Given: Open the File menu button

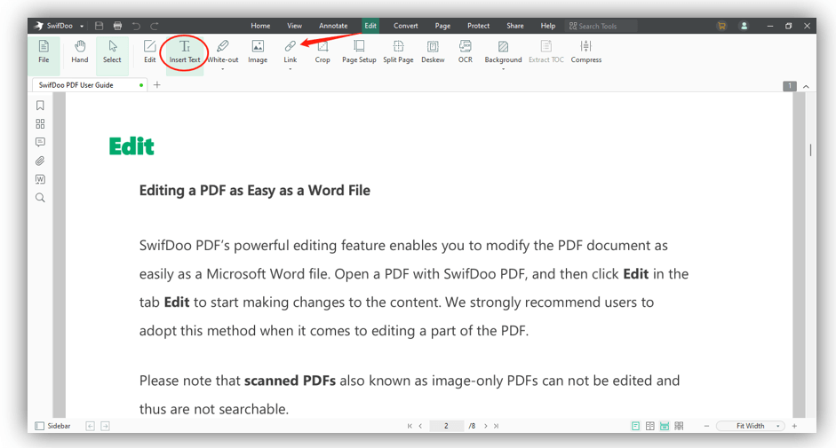Looking at the screenshot, I should 44,52.
